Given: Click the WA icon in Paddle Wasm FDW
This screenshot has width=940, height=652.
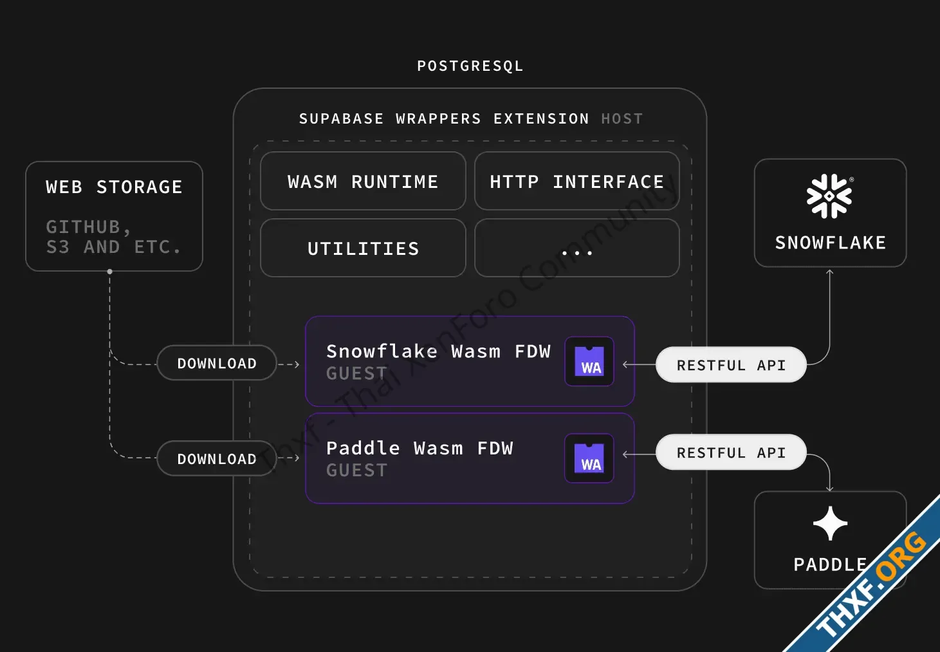Looking at the screenshot, I should pos(589,458).
